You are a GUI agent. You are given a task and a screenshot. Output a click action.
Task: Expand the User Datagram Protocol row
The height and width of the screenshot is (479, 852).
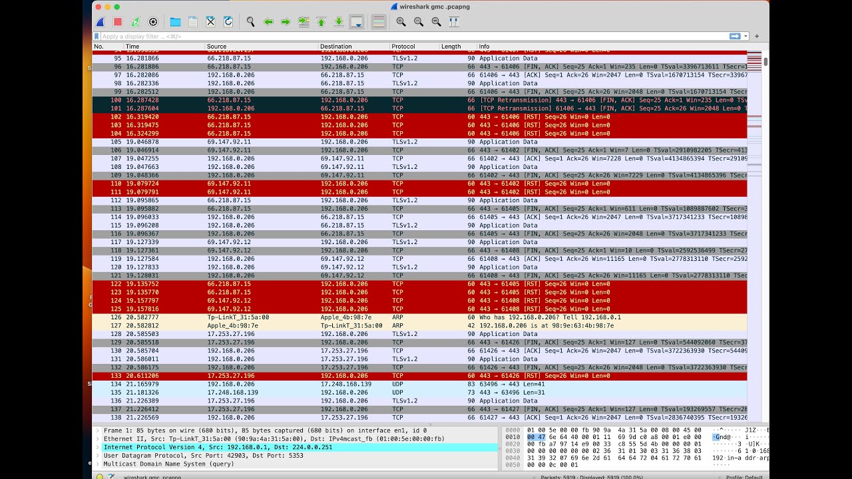(x=98, y=456)
